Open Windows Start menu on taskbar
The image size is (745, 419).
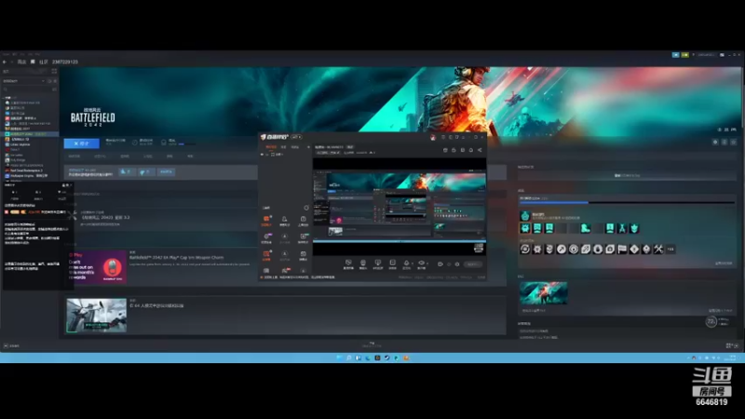click(339, 358)
